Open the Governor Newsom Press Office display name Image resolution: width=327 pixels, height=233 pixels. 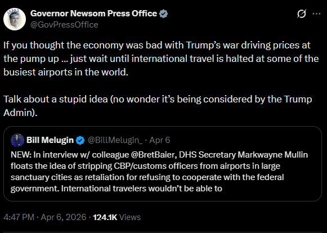point(93,14)
